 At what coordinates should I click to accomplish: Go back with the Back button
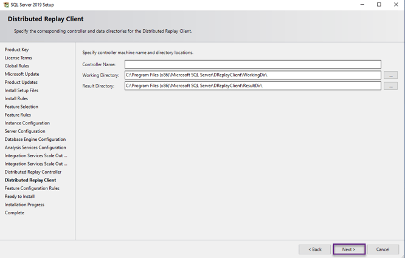point(314,250)
